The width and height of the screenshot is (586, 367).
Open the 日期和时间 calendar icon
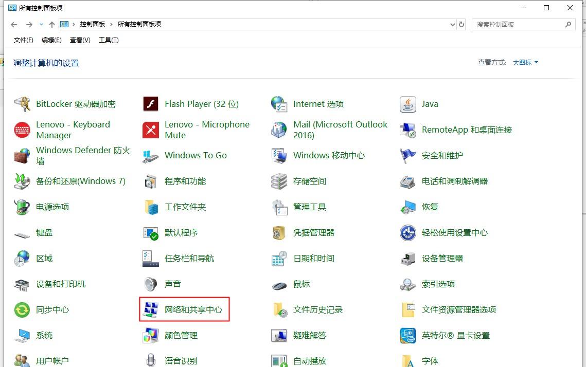pyautogui.click(x=279, y=259)
